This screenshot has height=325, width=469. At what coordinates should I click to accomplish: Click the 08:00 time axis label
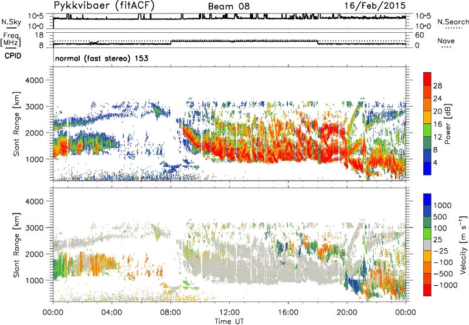(x=171, y=313)
